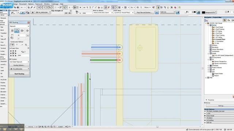
Task: Select the Terminal tool in the toolbox
Action: tap(3, 48)
